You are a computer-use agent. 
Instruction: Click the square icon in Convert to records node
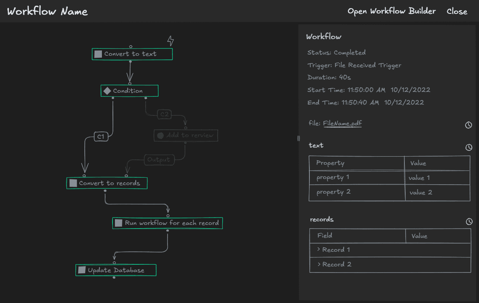click(73, 183)
